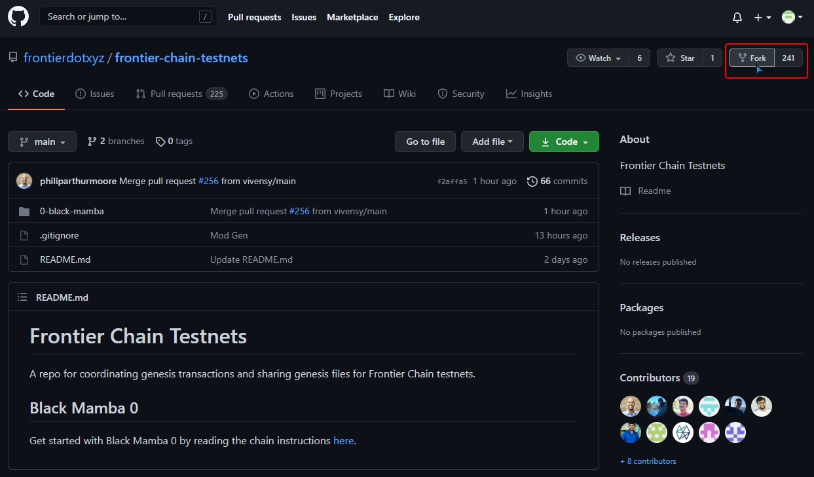This screenshot has width=814, height=477.
Task: Open philiparthurmoore's avatar in commit bar
Action: tap(24, 181)
